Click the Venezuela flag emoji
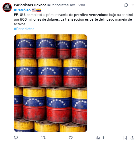The height and width of the screenshot is (143, 137). [x=39, y=10]
